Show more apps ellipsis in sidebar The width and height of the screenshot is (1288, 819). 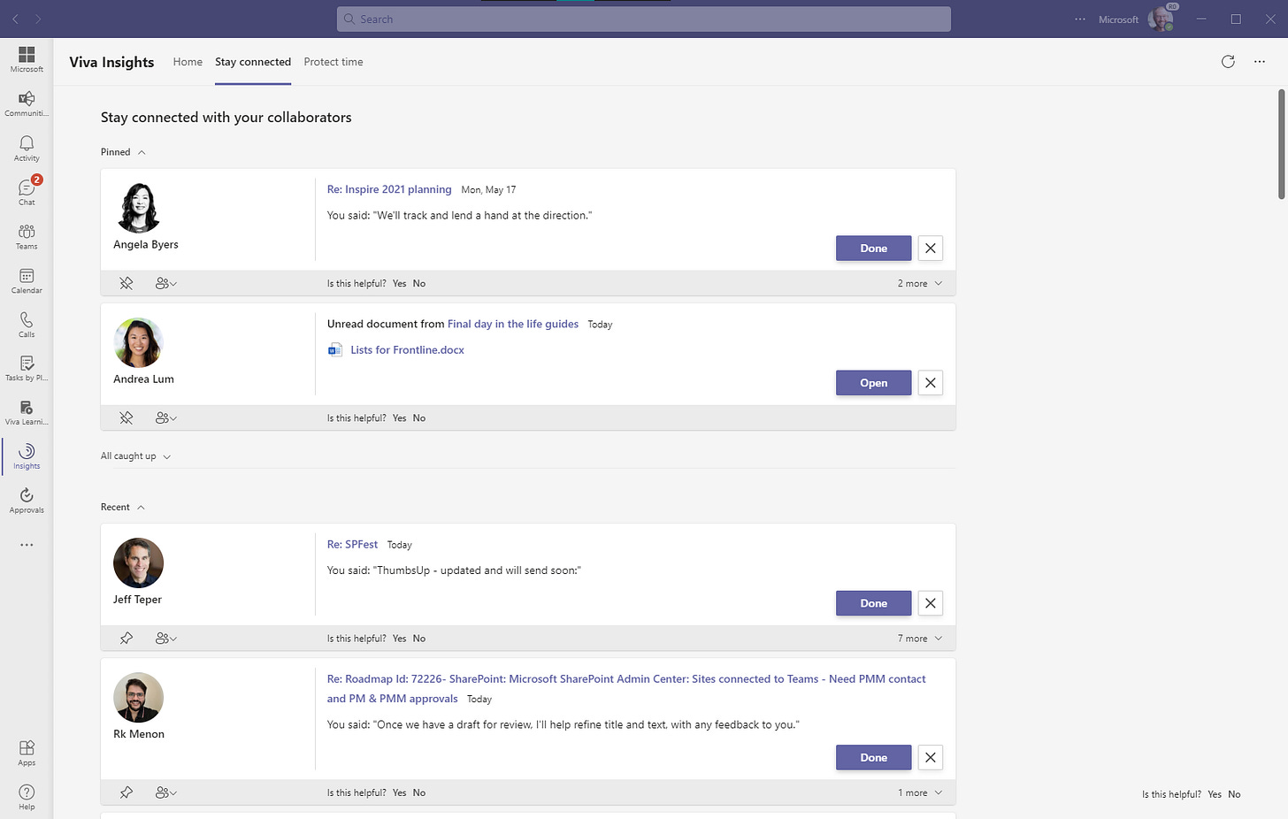click(27, 545)
